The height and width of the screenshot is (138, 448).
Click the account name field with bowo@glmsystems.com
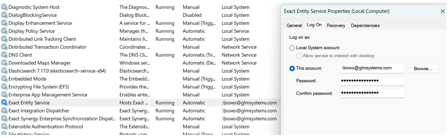tap(372, 68)
